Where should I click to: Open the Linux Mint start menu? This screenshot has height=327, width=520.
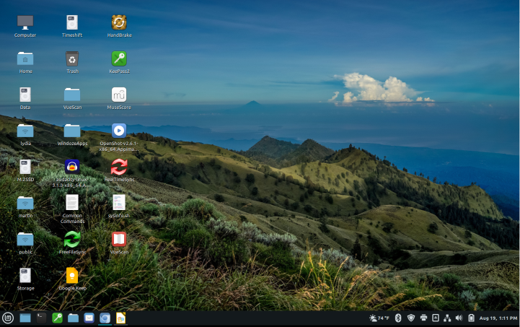click(8, 318)
